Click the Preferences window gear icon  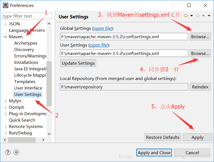tap(6, 5)
